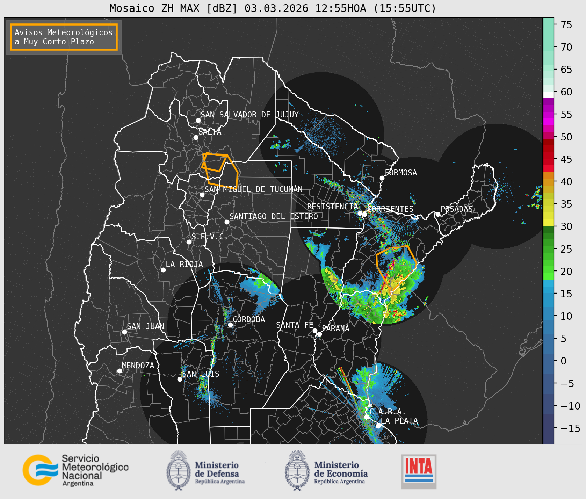
Task: Click the LA PLATA label text
Action: coord(399,421)
